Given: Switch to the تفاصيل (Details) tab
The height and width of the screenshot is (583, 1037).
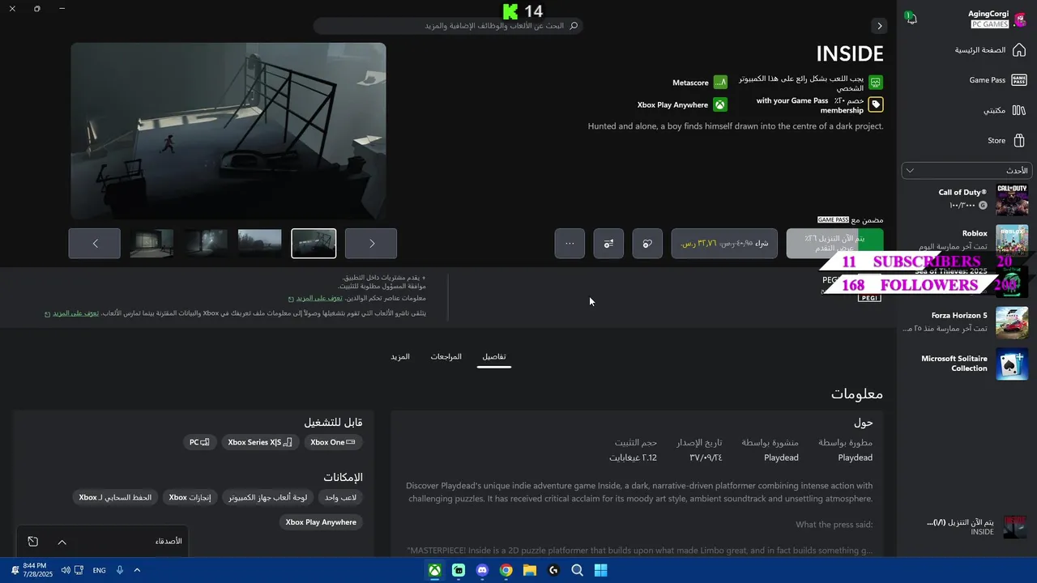Looking at the screenshot, I should tap(494, 357).
